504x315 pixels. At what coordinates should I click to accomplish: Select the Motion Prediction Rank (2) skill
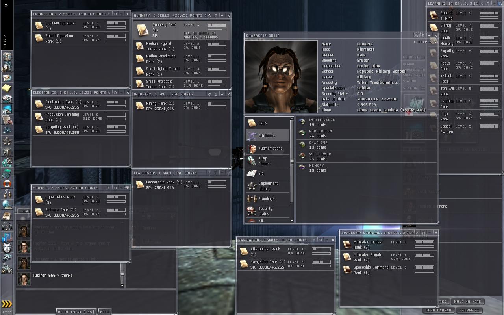coord(182,59)
